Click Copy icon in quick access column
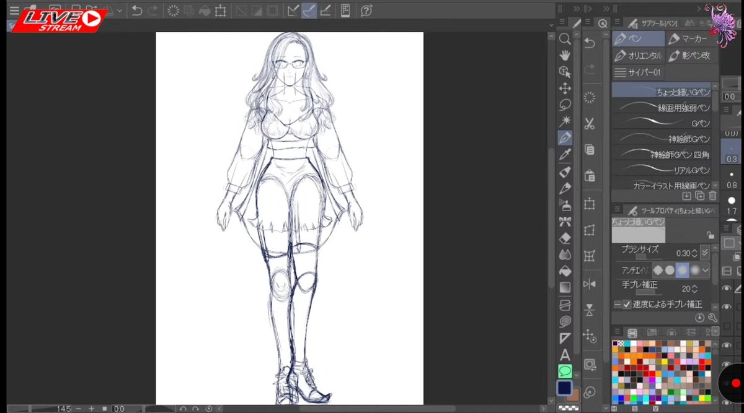Viewport: 744px width, 413px height. [590, 150]
